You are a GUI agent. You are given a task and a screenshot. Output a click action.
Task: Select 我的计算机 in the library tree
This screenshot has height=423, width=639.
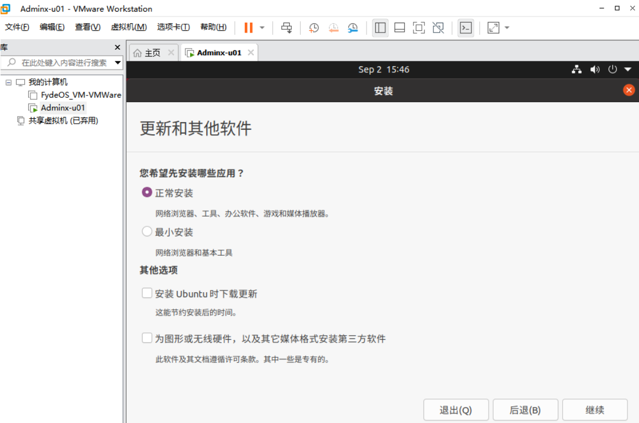coord(48,82)
